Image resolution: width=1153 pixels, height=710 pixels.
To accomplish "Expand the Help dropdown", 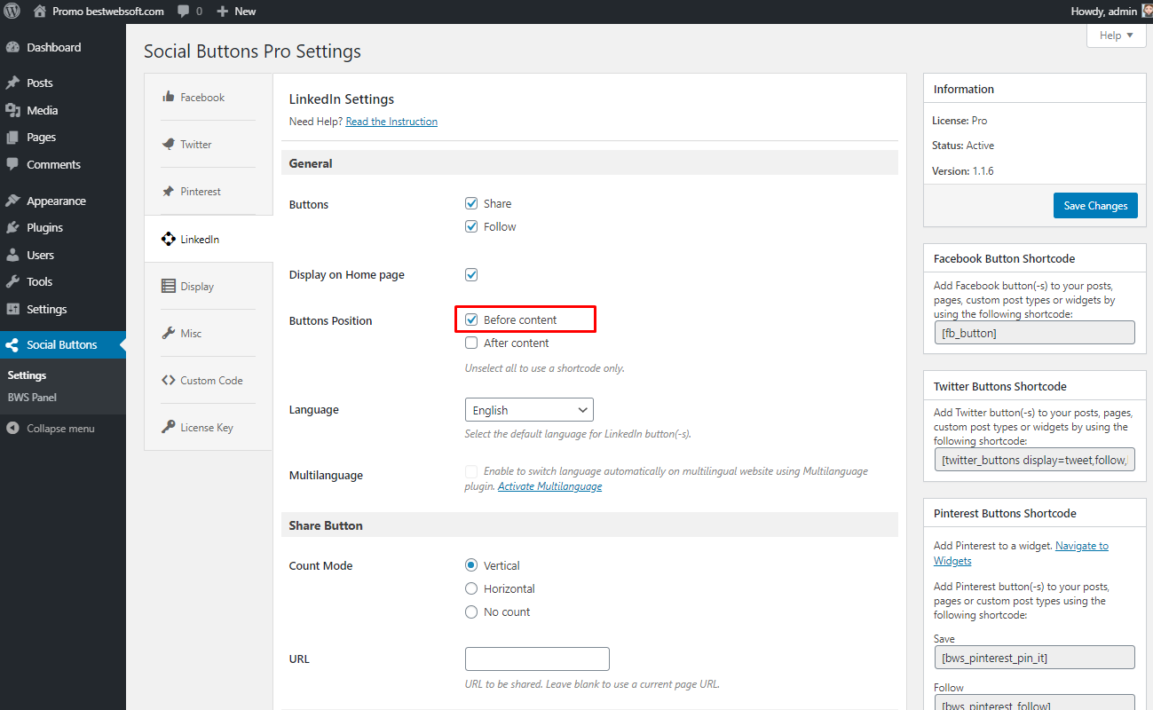I will (x=1116, y=35).
